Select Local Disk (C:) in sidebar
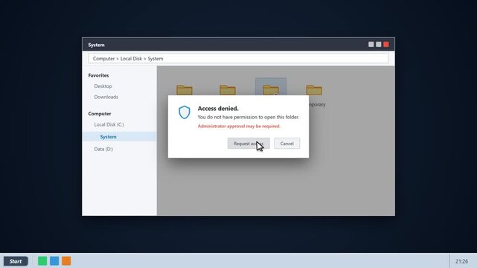The image size is (477, 268). [x=109, y=124]
